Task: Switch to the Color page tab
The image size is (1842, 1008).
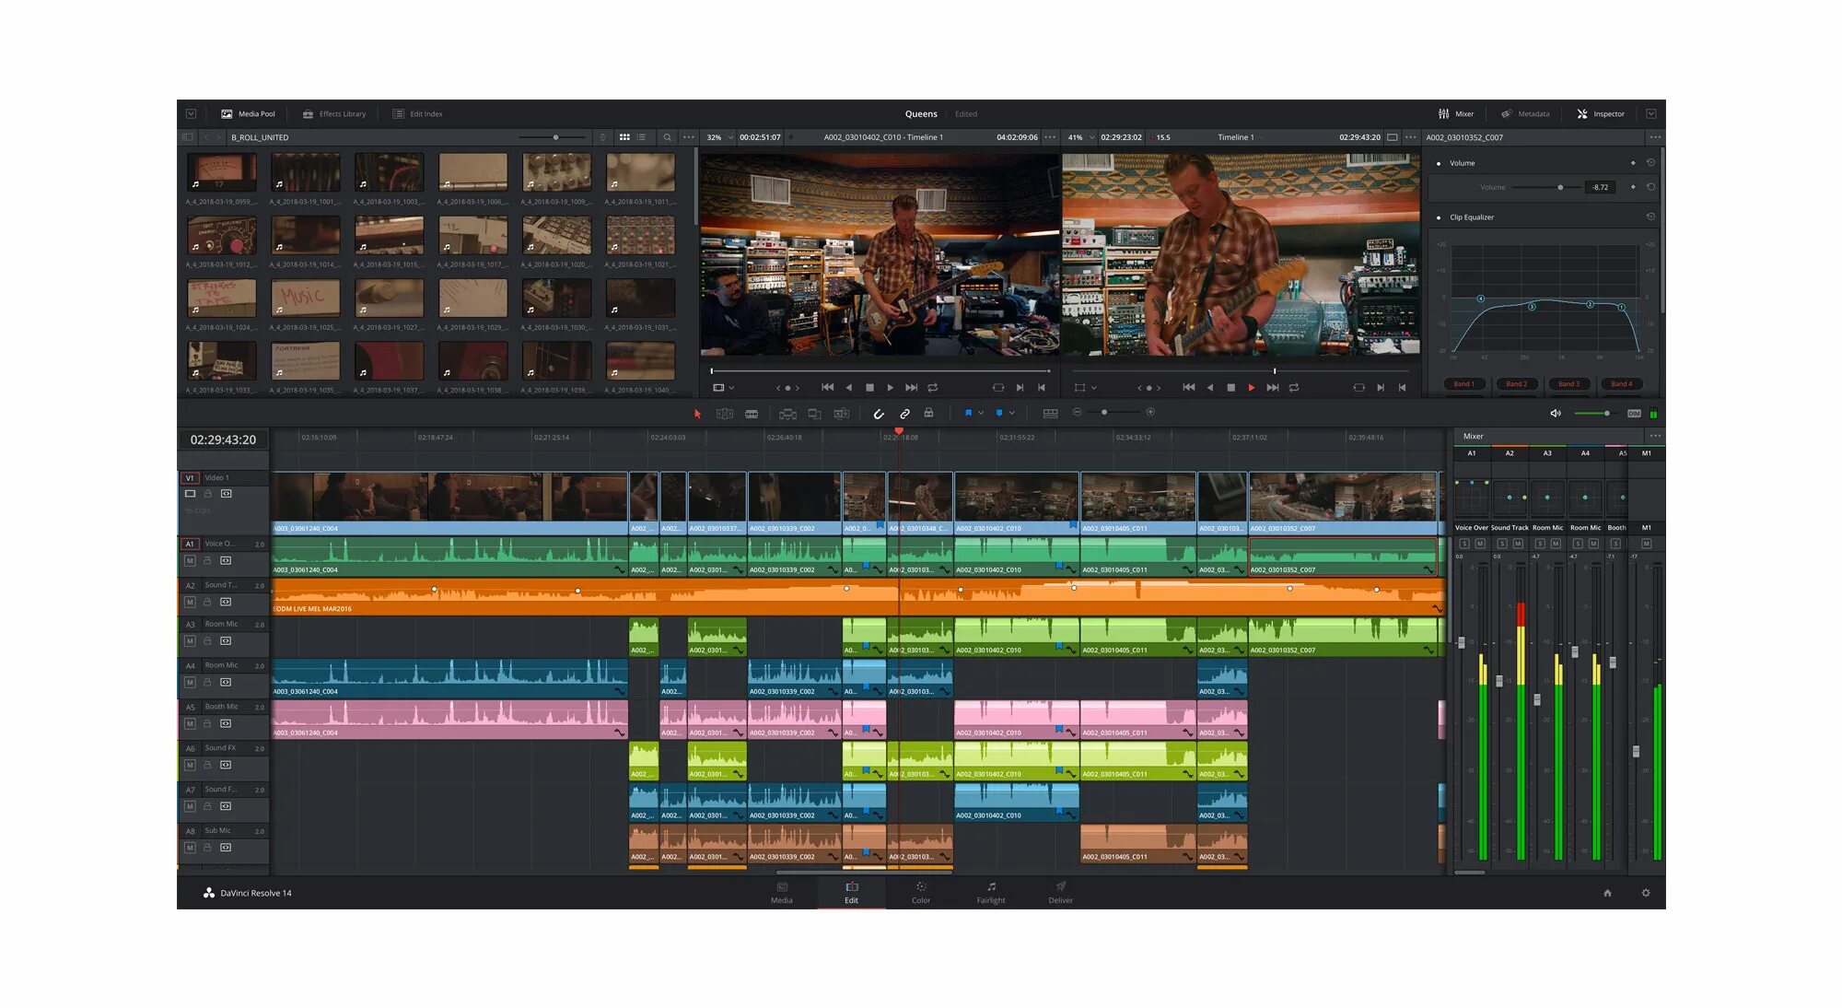Action: coord(920,892)
